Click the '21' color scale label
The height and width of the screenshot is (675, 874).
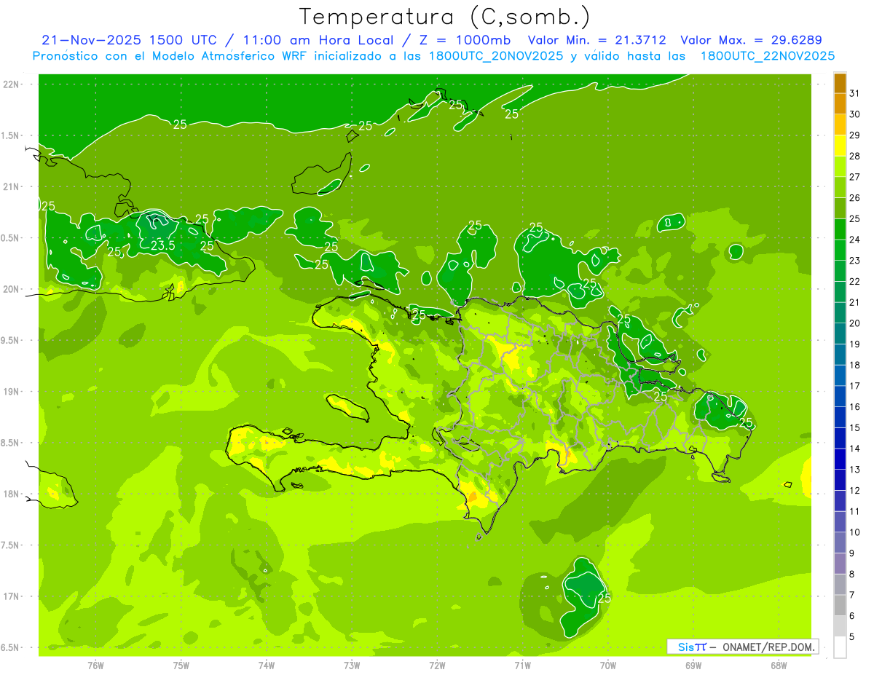pos(854,302)
